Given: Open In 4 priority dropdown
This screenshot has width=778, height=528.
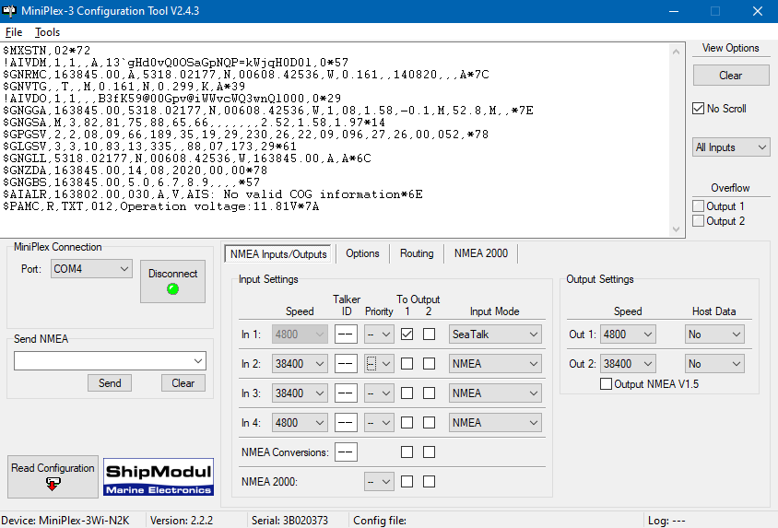Looking at the screenshot, I should point(379,422).
